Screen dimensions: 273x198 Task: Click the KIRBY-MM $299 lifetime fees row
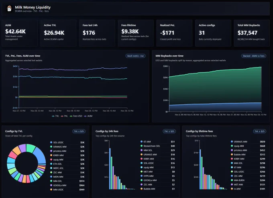248,159
